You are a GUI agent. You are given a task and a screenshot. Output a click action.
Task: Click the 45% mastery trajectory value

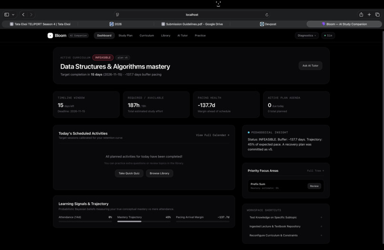[168, 217]
